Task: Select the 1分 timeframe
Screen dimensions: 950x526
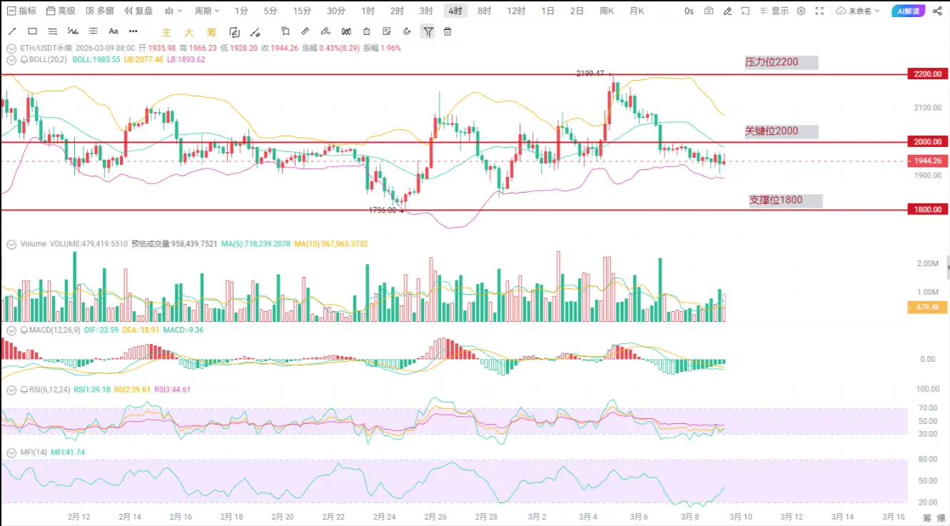Action: pyautogui.click(x=241, y=11)
